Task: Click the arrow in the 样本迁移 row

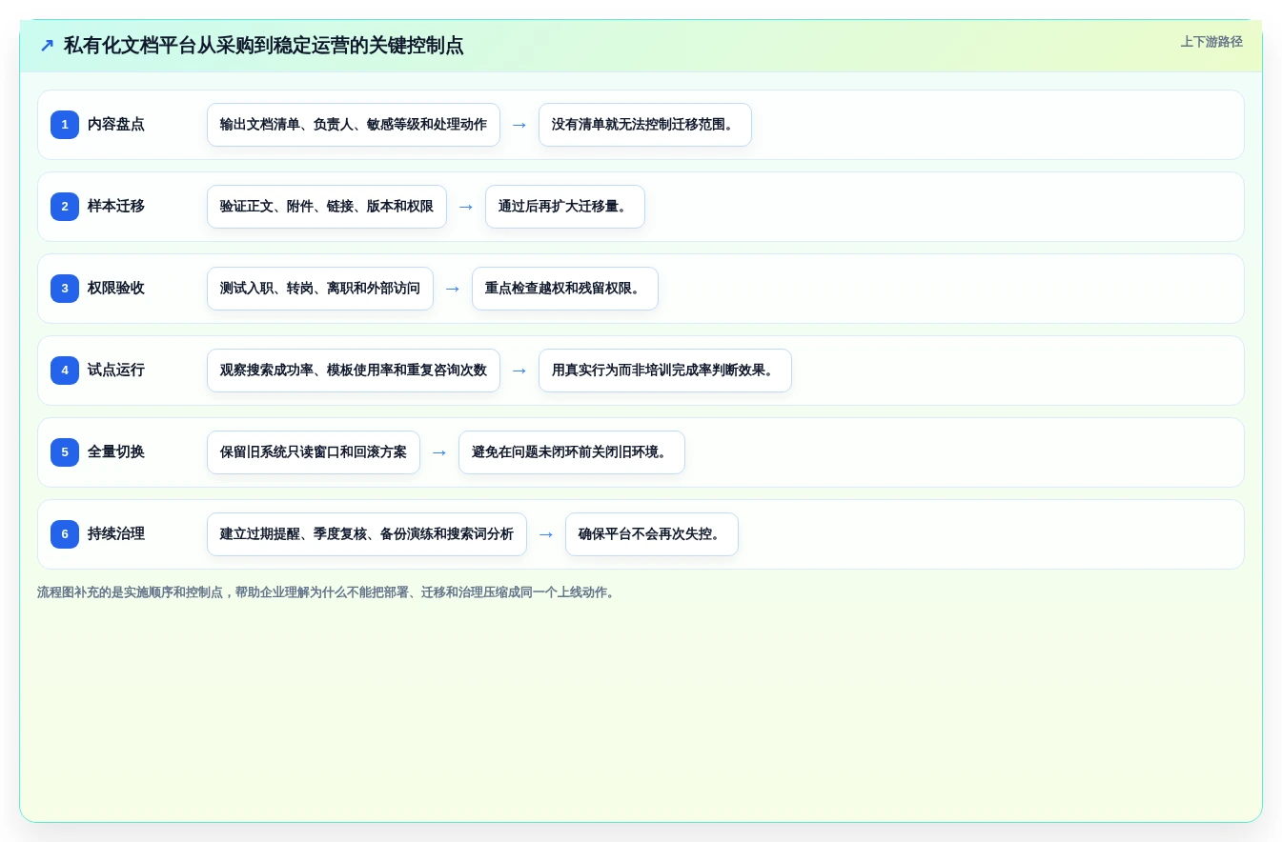Action: tap(466, 207)
